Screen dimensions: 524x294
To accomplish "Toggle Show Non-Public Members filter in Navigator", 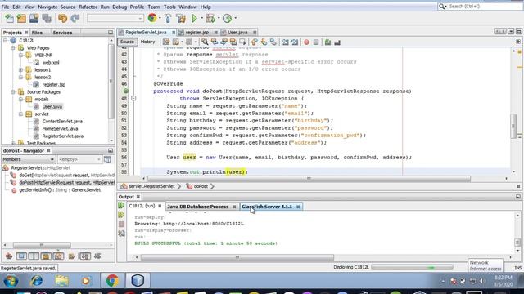I will point(46,256).
